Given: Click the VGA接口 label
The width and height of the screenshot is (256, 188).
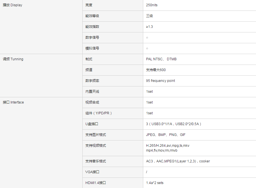Looking at the screenshot, I should pos(92,172).
